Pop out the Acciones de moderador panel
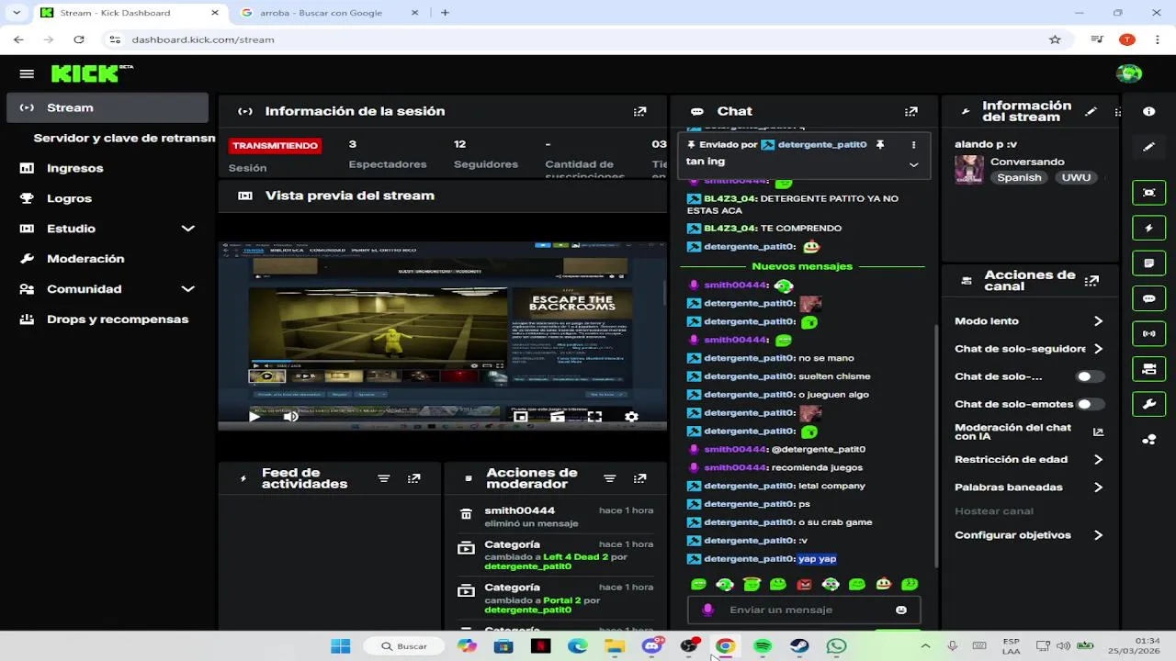 point(640,478)
